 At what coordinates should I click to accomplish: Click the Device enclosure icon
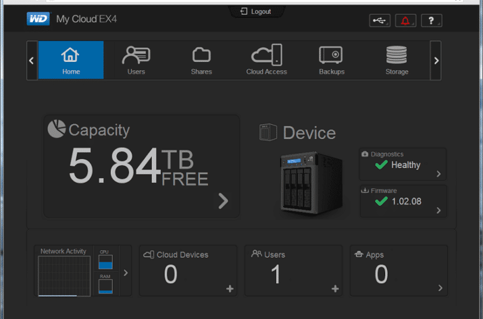pos(268,132)
